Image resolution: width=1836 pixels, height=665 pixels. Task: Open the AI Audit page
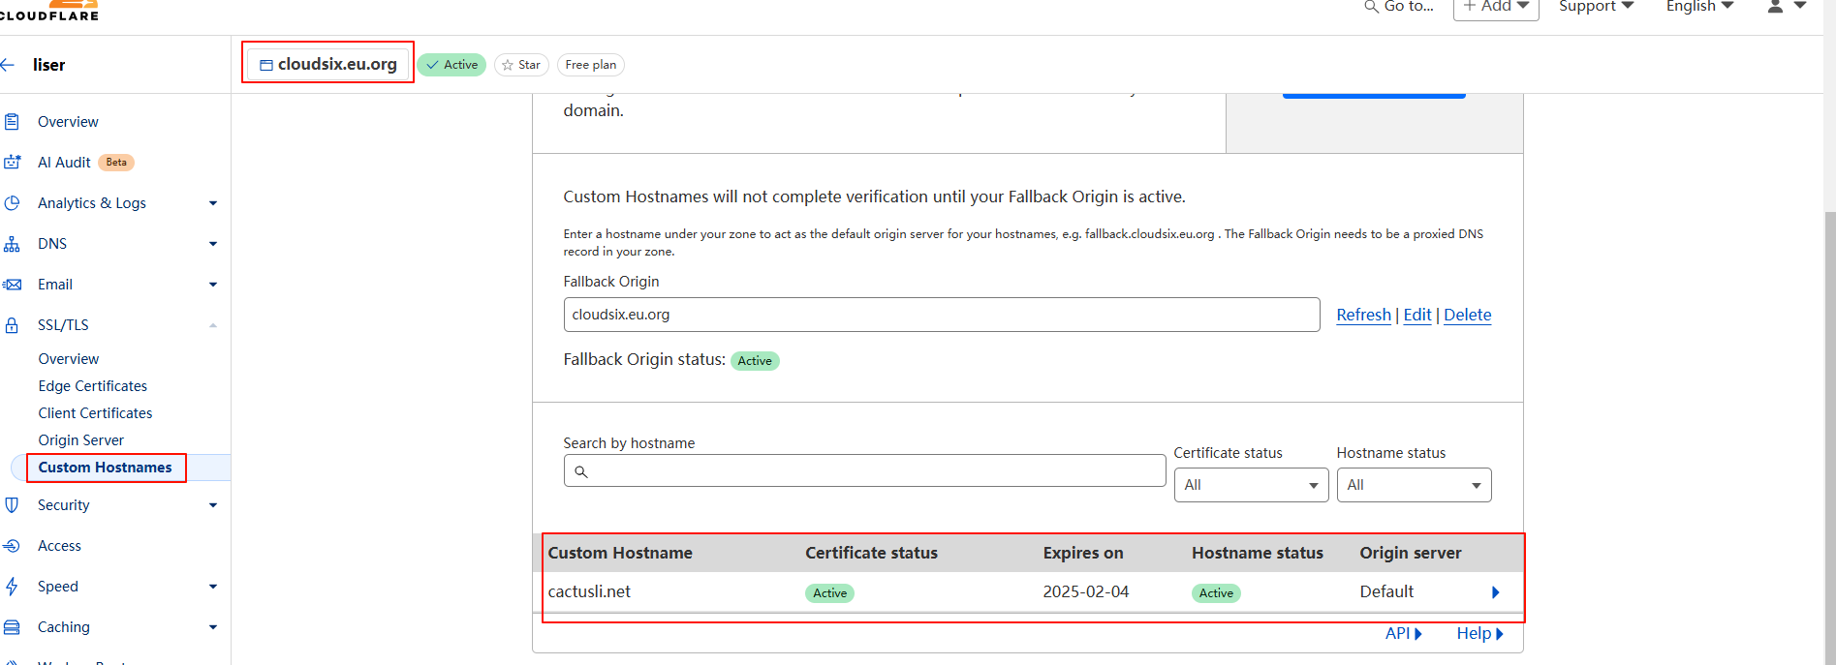click(x=64, y=163)
